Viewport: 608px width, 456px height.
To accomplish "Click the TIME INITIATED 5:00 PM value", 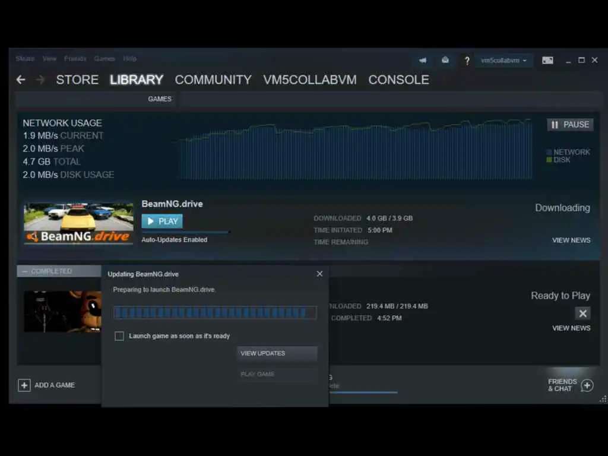I will pyautogui.click(x=380, y=230).
